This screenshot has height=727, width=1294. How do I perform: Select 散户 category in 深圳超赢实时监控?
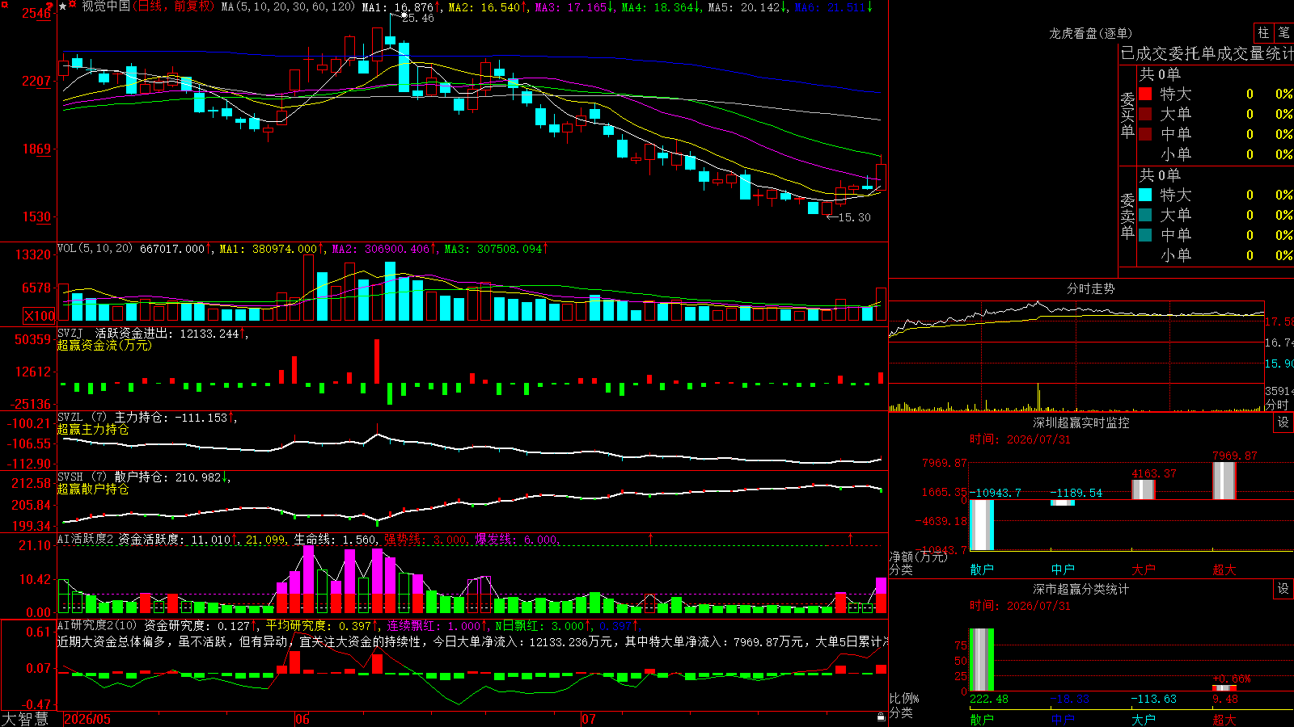pos(982,569)
